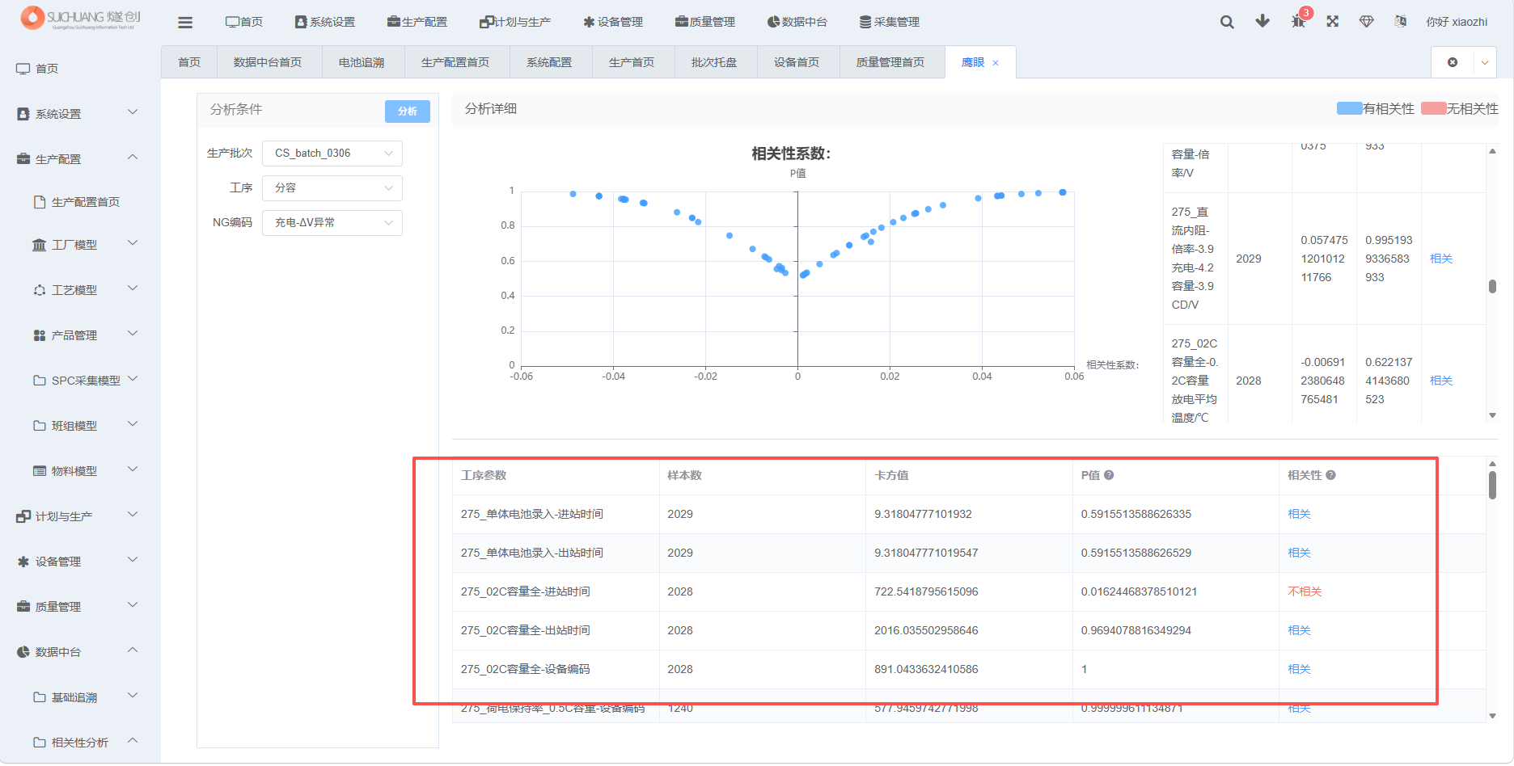Close the 鹰眼 tab with x icon
Screen dimensions: 1514x766
[996, 63]
